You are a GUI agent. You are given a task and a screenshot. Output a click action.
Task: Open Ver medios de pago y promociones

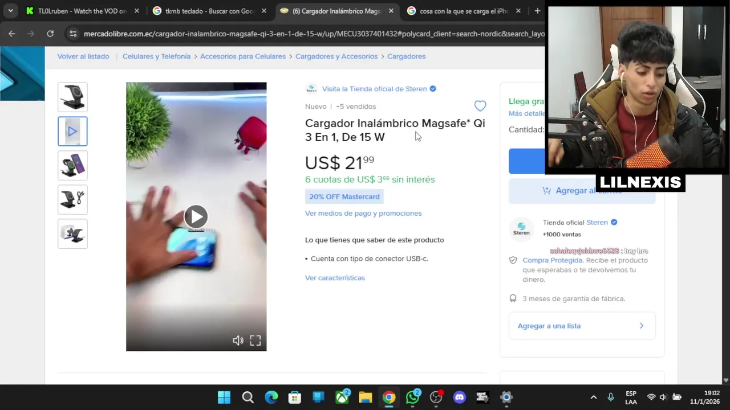click(x=363, y=213)
